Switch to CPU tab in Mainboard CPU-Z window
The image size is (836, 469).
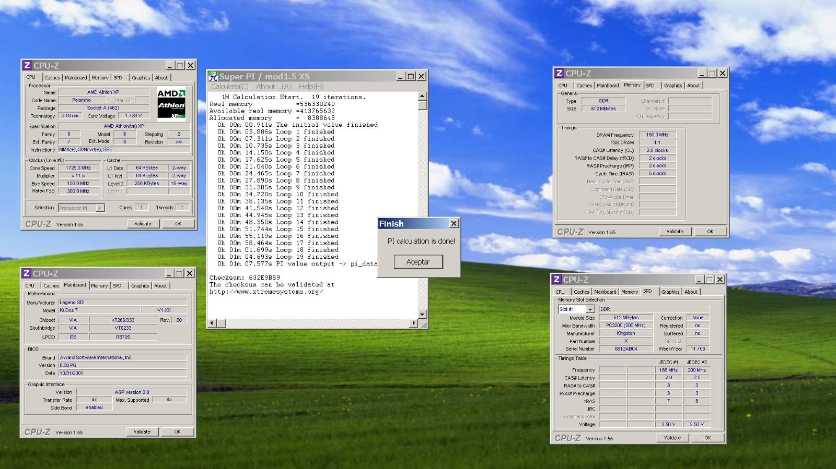30,286
